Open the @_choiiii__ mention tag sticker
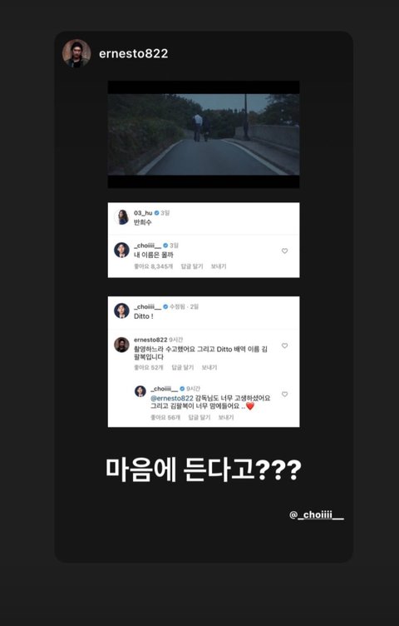Screen dimensions: 399x626 317,515
